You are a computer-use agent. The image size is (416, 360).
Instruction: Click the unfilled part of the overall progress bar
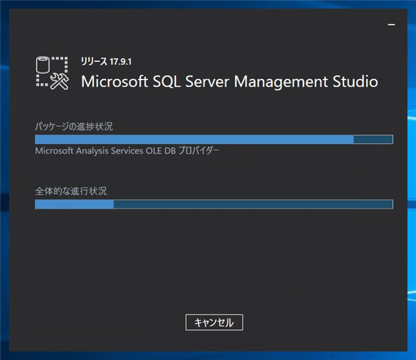253,204
